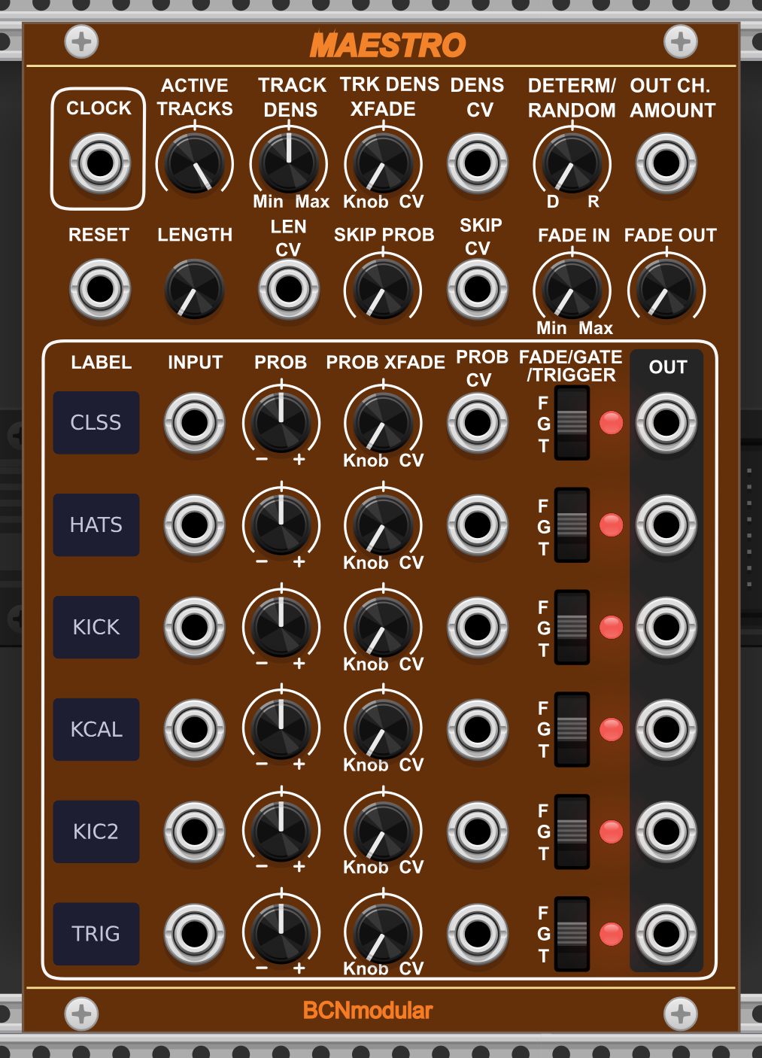Click the HATS label field
This screenshot has height=1058, width=762.
click(96, 525)
